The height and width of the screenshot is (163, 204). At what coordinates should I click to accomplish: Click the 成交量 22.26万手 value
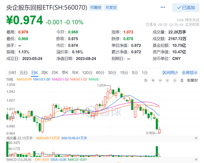click(177, 32)
